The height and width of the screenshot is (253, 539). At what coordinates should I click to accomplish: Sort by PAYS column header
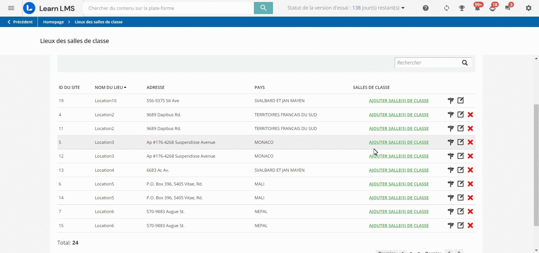pos(260,88)
